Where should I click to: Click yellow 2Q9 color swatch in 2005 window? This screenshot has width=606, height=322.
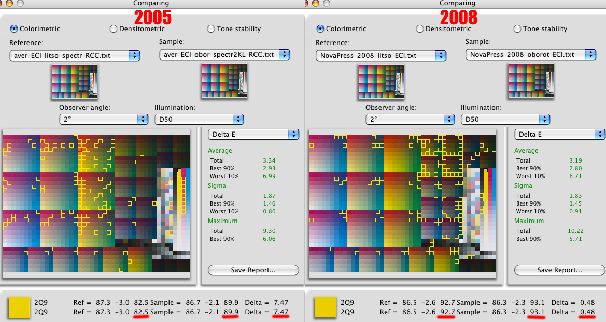[x=19, y=308]
